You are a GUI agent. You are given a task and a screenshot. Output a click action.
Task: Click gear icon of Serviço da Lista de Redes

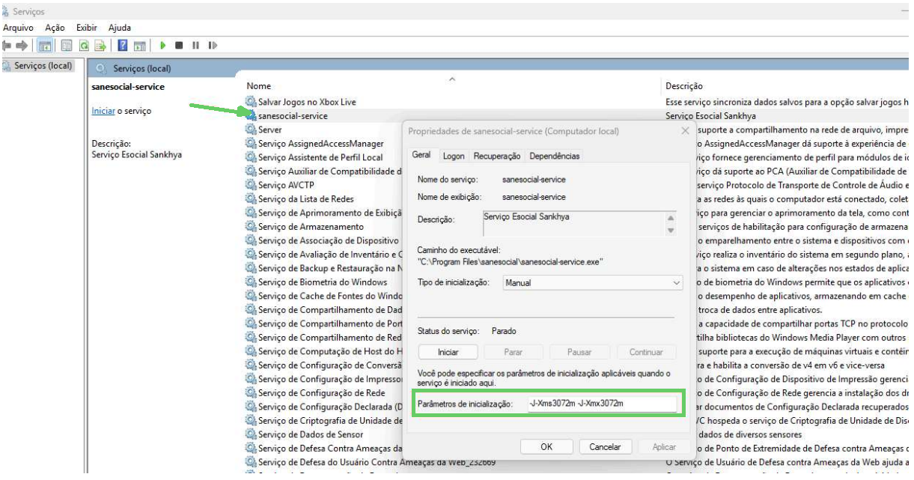(251, 198)
